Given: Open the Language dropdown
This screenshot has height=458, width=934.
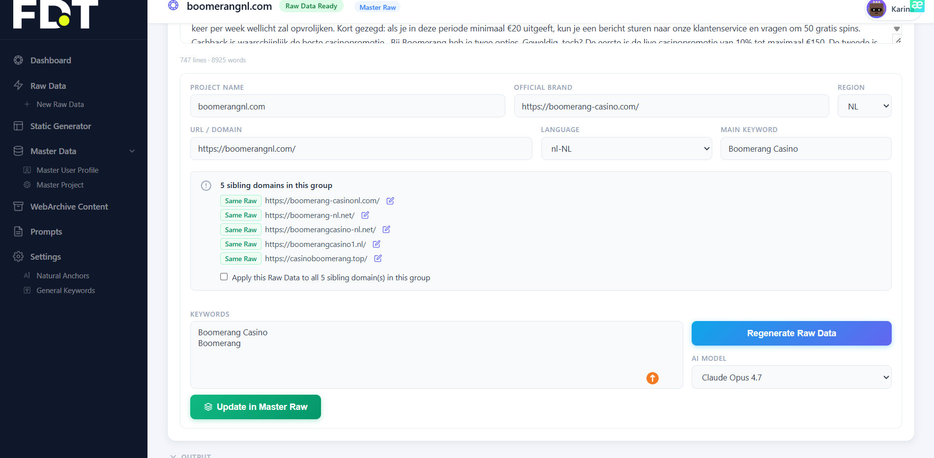Looking at the screenshot, I should tap(626, 149).
